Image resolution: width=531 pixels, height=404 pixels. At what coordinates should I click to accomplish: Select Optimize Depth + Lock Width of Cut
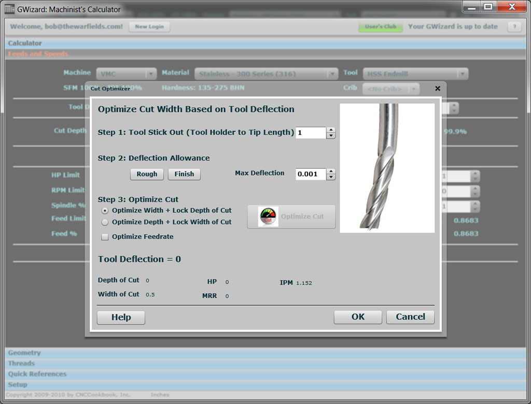point(105,222)
